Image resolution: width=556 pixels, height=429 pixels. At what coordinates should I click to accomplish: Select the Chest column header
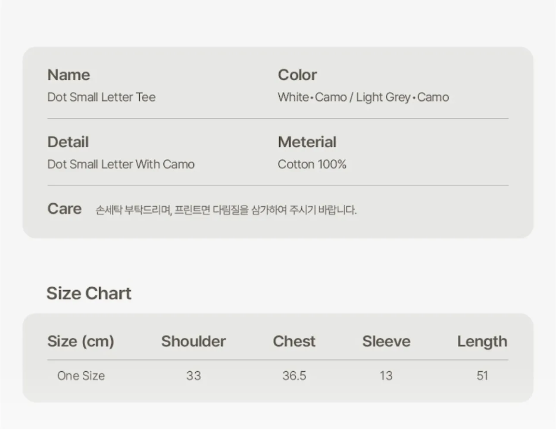pyautogui.click(x=294, y=341)
